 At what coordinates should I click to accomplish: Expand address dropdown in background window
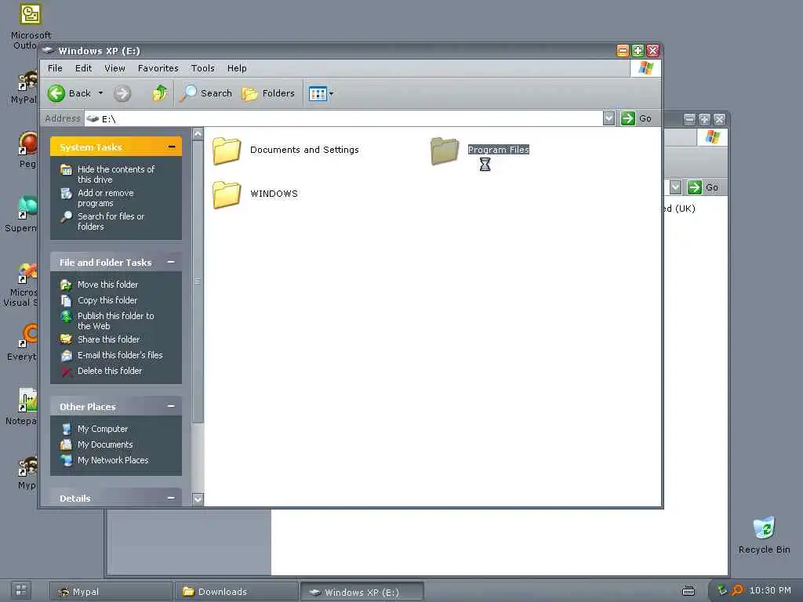(x=675, y=187)
